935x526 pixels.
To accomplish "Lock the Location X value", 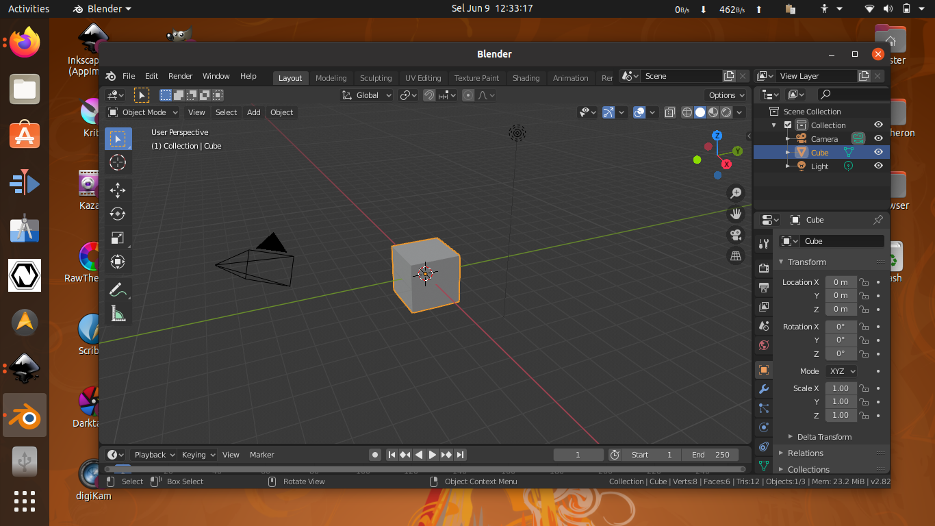I will tap(864, 282).
